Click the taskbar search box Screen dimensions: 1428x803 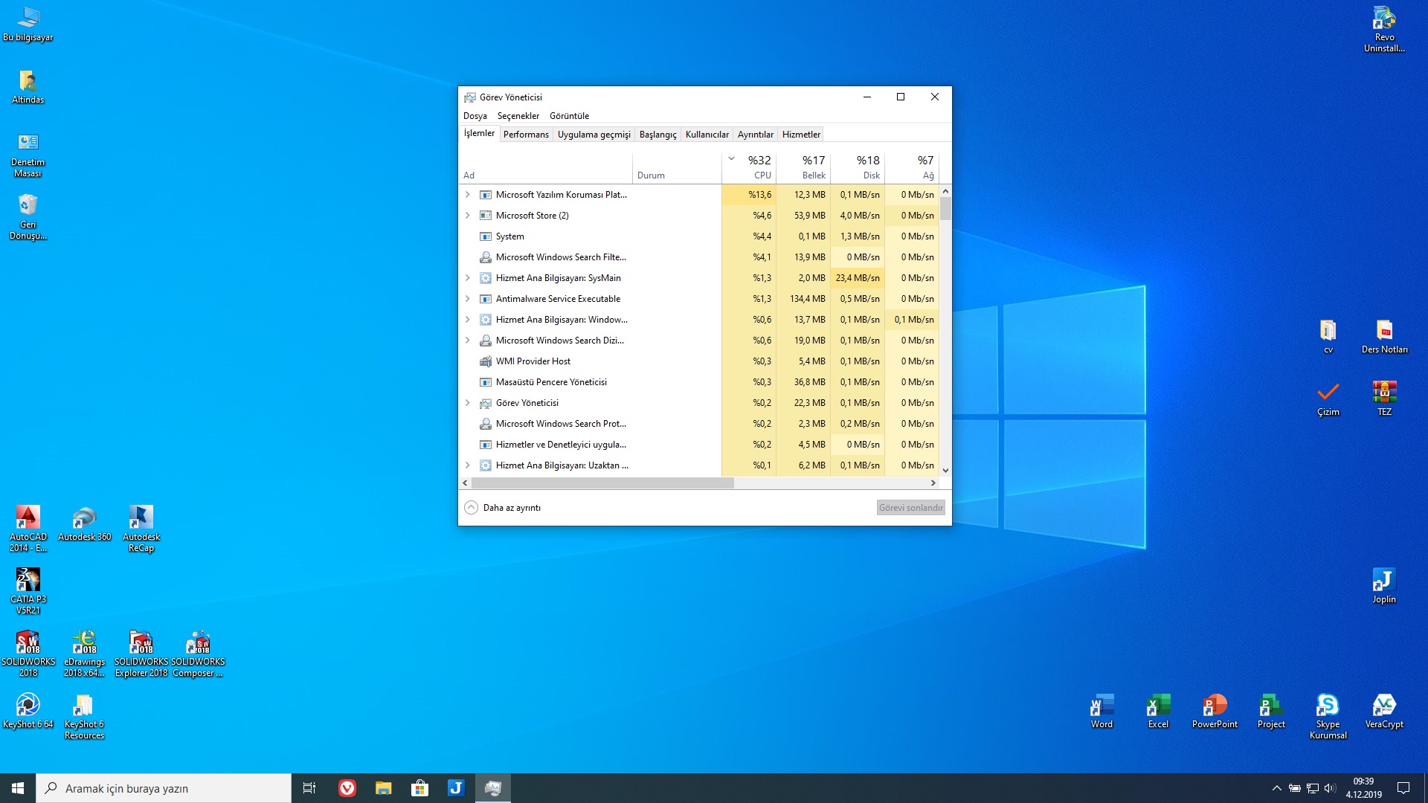(x=164, y=788)
